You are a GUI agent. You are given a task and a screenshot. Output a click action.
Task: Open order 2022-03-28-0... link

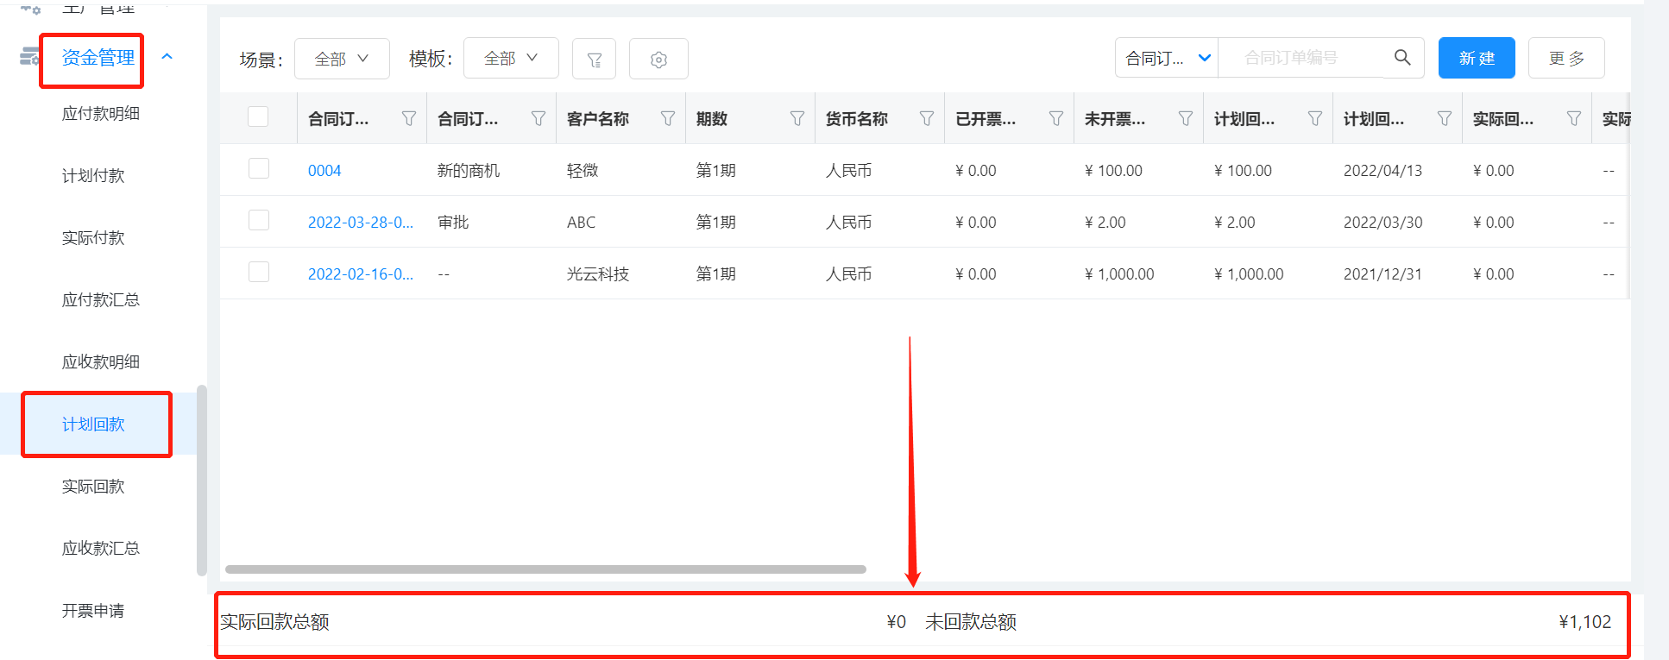(361, 223)
